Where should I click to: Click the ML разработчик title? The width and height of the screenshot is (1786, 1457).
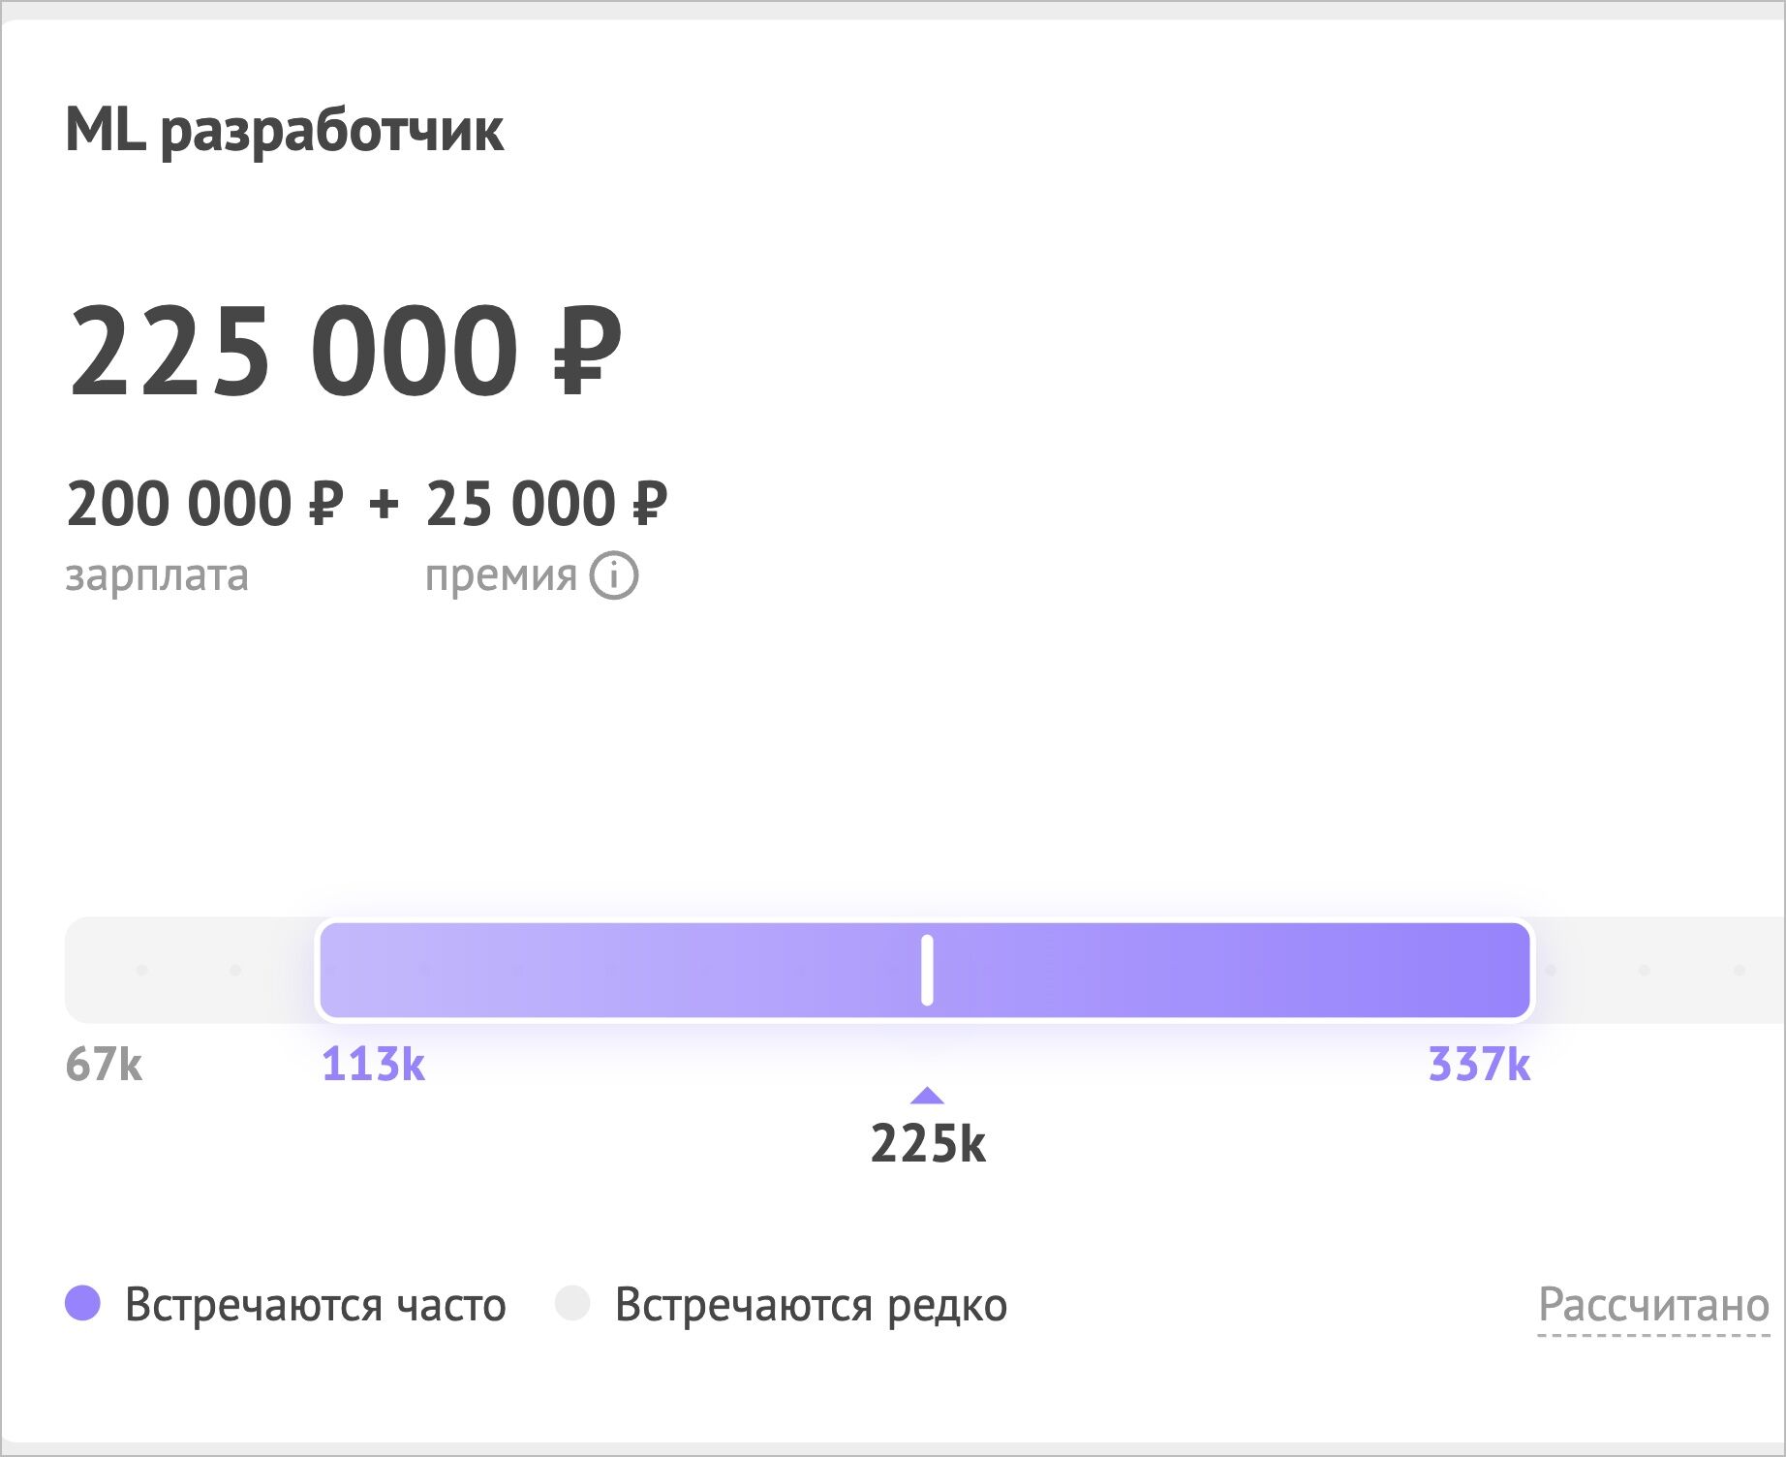click(284, 129)
